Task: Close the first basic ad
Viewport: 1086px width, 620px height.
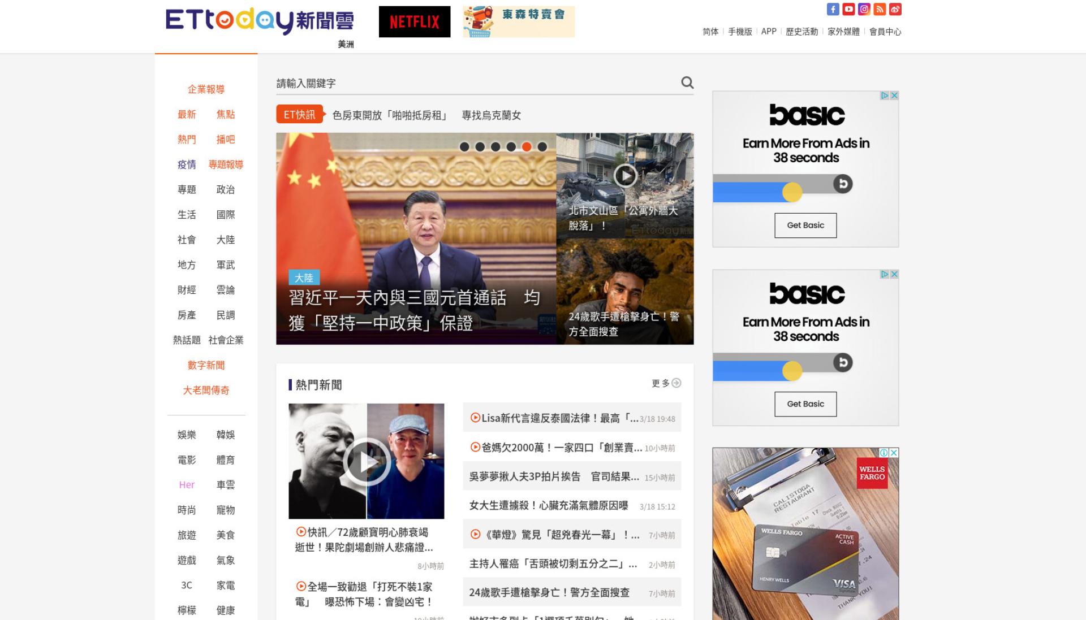Action: pos(894,96)
